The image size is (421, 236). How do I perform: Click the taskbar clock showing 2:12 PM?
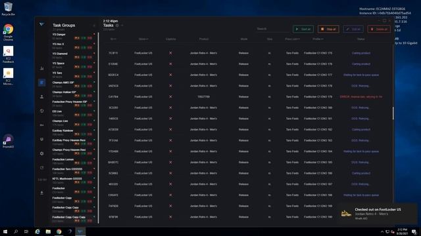pos(402,231)
